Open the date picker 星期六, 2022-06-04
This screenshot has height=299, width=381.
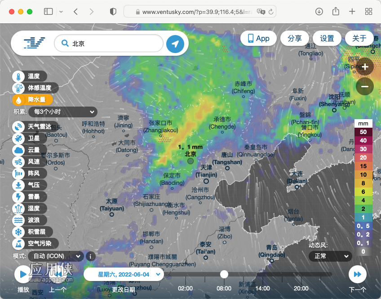(x=124, y=274)
